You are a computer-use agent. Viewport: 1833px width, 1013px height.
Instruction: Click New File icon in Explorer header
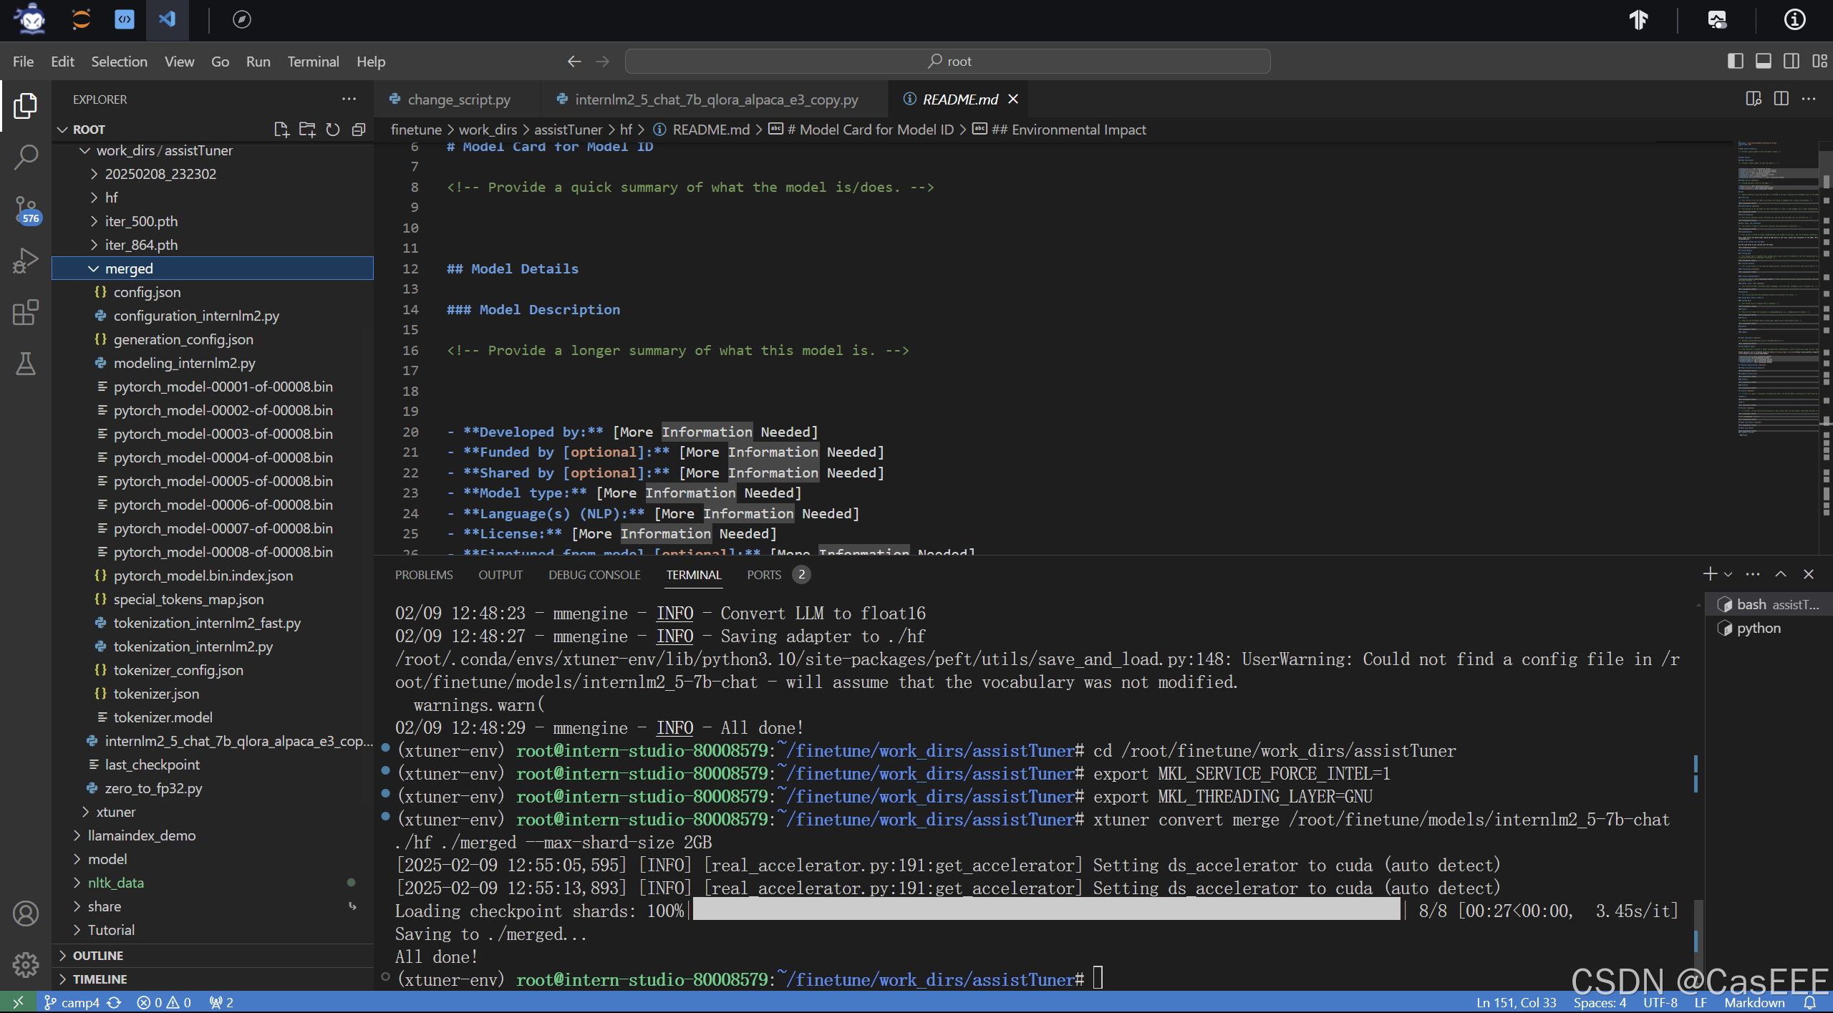click(x=281, y=130)
